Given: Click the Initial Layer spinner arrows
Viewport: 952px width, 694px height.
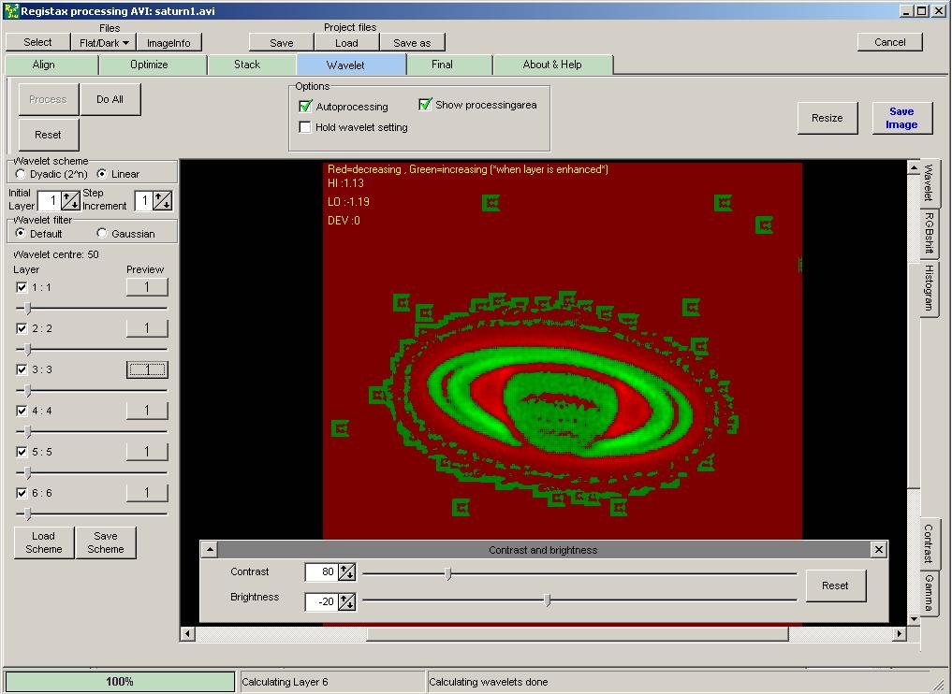Looking at the screenshot, I should 71,200.
